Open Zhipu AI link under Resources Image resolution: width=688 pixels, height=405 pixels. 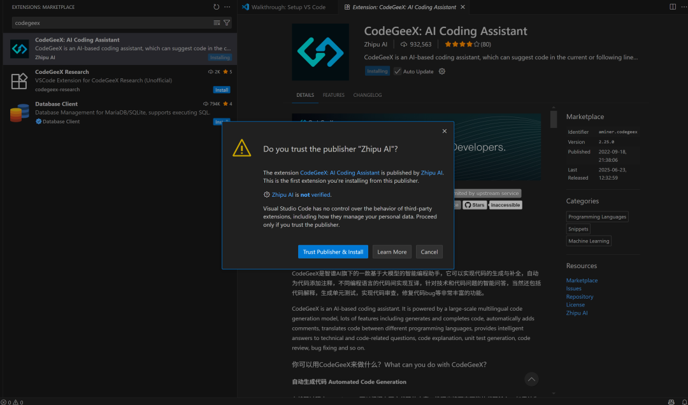coord(577,313)
